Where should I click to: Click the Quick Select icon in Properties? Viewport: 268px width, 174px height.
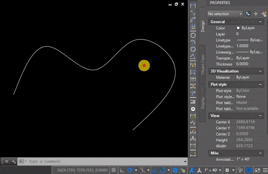264,14
